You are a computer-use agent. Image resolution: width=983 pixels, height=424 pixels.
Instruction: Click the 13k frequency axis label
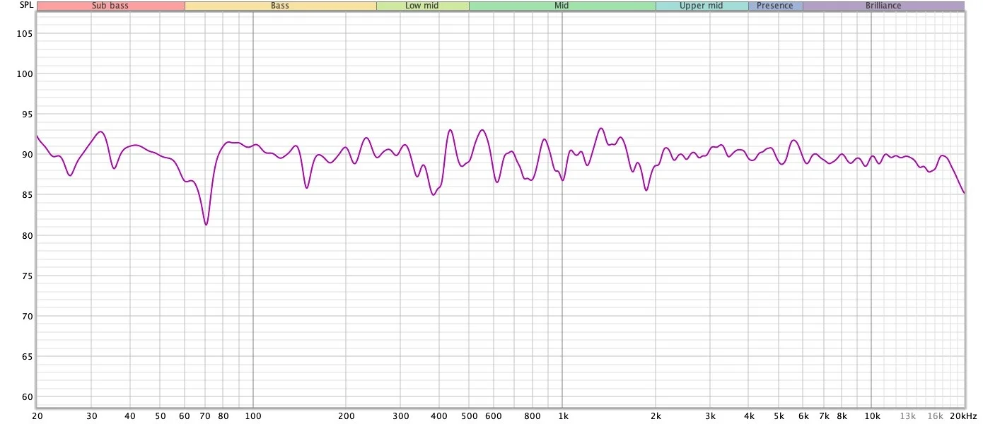click(x=907, y=416)
